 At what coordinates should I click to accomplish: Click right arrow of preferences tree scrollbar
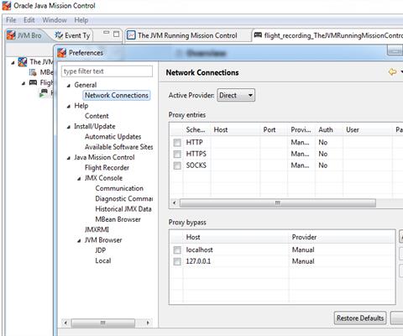click(x=148, y=323)
